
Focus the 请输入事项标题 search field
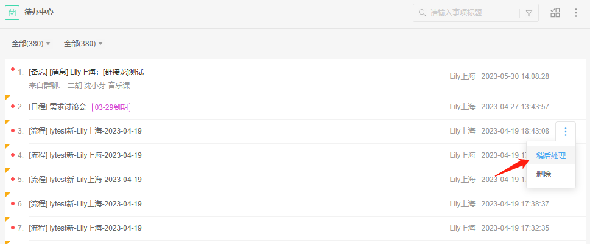pos(469,13)
